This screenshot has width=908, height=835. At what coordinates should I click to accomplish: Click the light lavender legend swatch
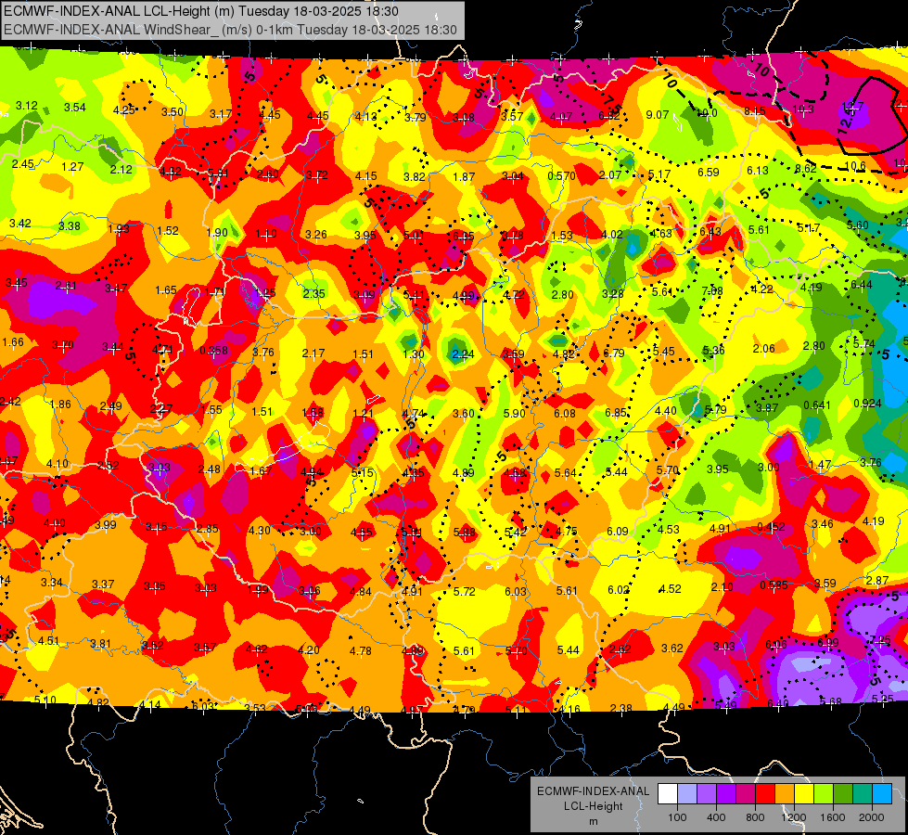click(x=687, y=794)
